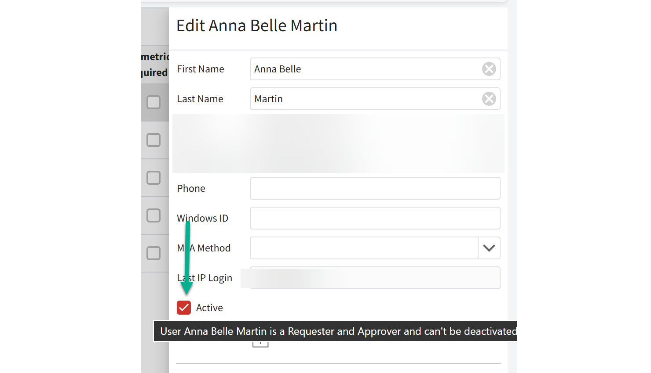Check the fourth checkbox in the left column
Viewport: 651px width, 373px height.
pyautogui.click(x=154, y=215)
